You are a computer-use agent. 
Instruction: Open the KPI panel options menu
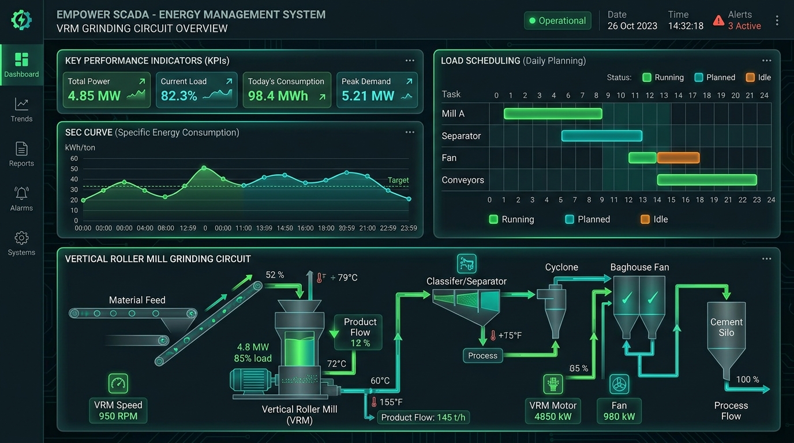[x=410, y=61]
